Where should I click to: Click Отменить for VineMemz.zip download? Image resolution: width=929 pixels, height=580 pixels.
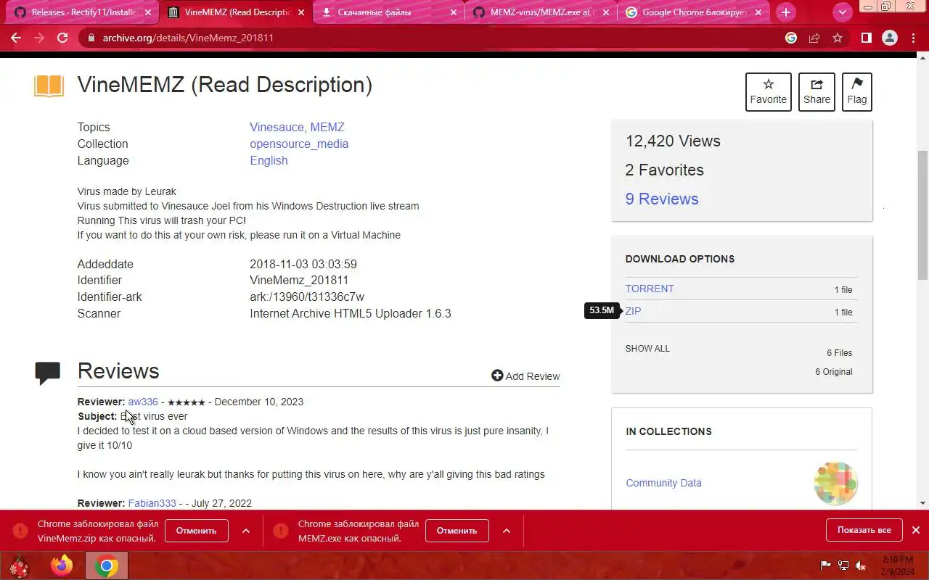pos(196,530)
